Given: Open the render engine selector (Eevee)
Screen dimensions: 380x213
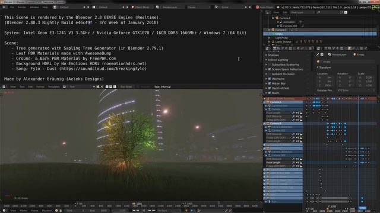Looking at the screenshot, I should click(x=199, y=7).
